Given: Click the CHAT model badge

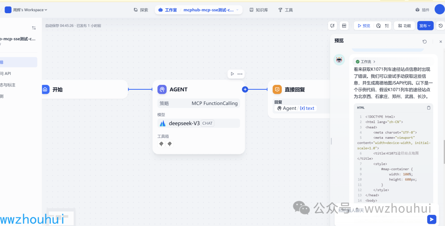Looking at the screenshot, I should click(x=208, y=123).
